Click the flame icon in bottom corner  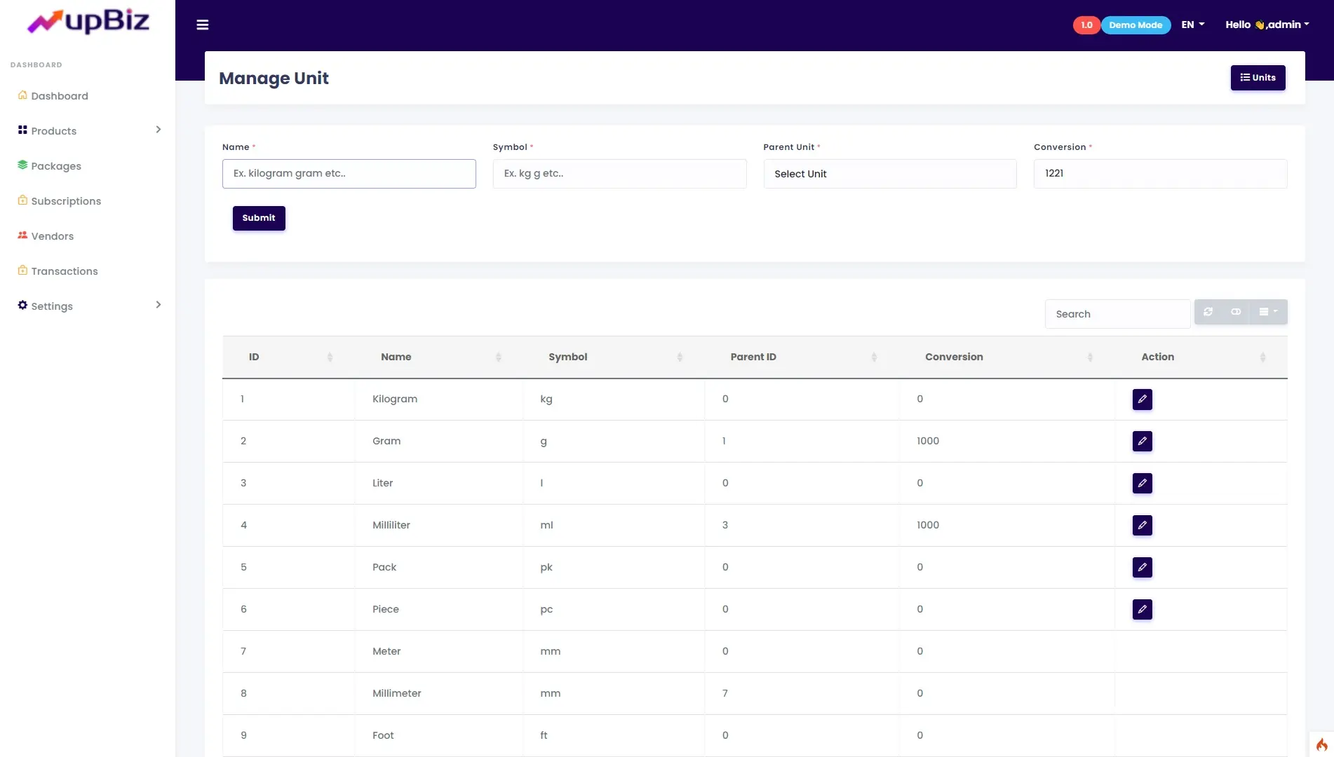point(1321,744)
